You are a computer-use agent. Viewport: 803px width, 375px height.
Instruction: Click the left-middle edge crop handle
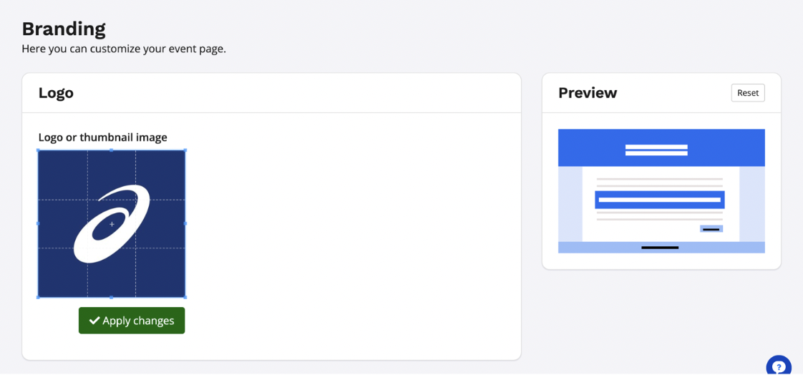click(38, 223)
